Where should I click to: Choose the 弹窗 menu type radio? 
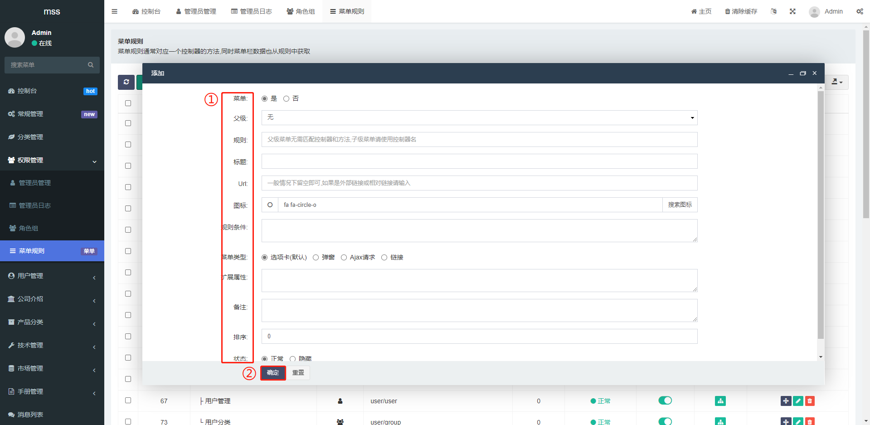click(x=316, y=258)
